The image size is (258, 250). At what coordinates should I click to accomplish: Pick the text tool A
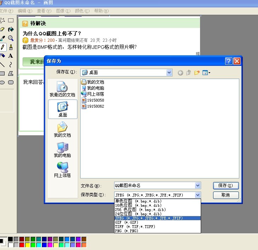11,56
